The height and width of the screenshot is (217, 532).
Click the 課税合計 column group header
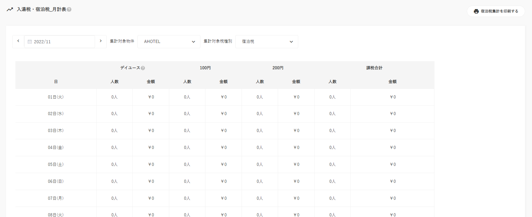[x=374, y=68]
